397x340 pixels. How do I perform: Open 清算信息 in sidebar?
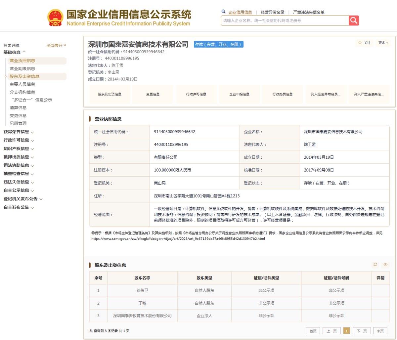pyautogui.click(x=18, y=107)
